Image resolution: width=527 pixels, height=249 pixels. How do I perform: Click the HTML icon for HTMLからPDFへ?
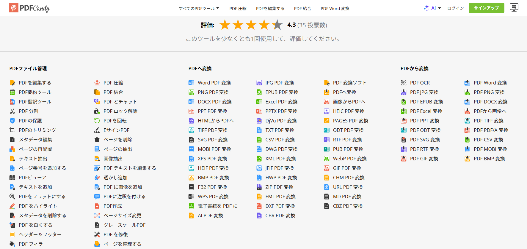(x=191, y=121)
